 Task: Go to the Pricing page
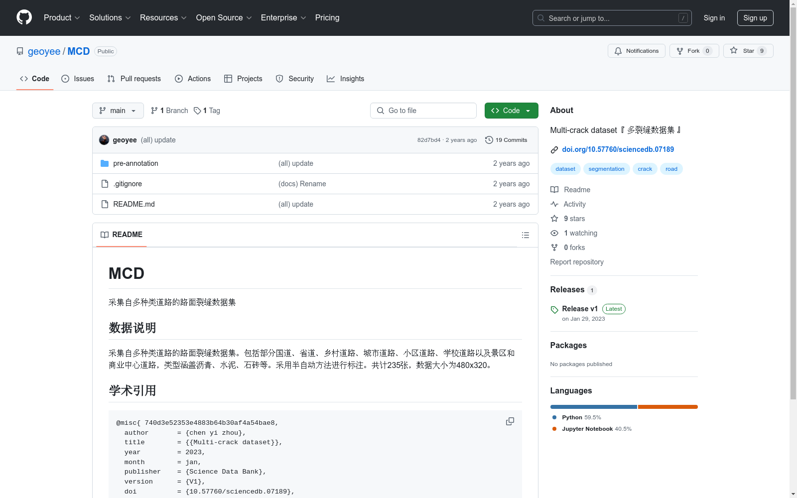pyautogui.click(x=327, y=17)
